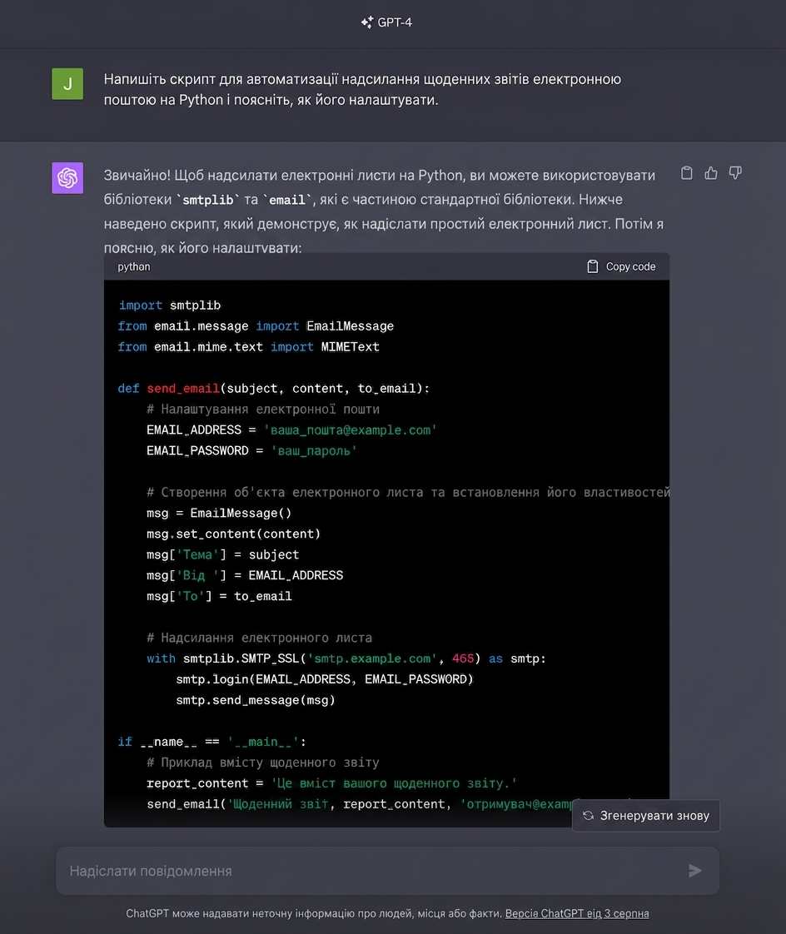This screenshot has width=786, height=934.
Task: Focus the Надіслати повідомлення input field
Action: click(387, 870)
